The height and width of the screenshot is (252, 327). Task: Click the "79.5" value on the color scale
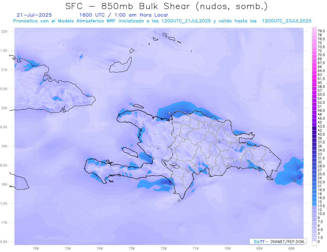pyautogui.click(x=321, y=31)
